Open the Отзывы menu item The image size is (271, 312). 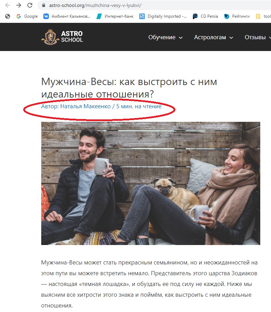(255, 37)
